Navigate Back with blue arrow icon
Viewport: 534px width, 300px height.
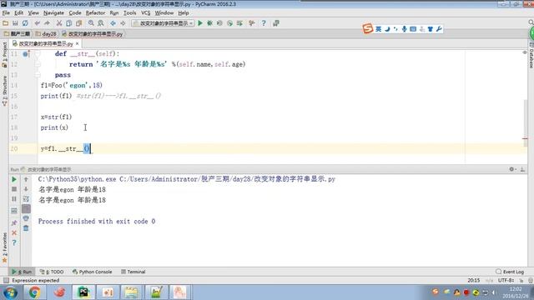[x=113, y=23]
